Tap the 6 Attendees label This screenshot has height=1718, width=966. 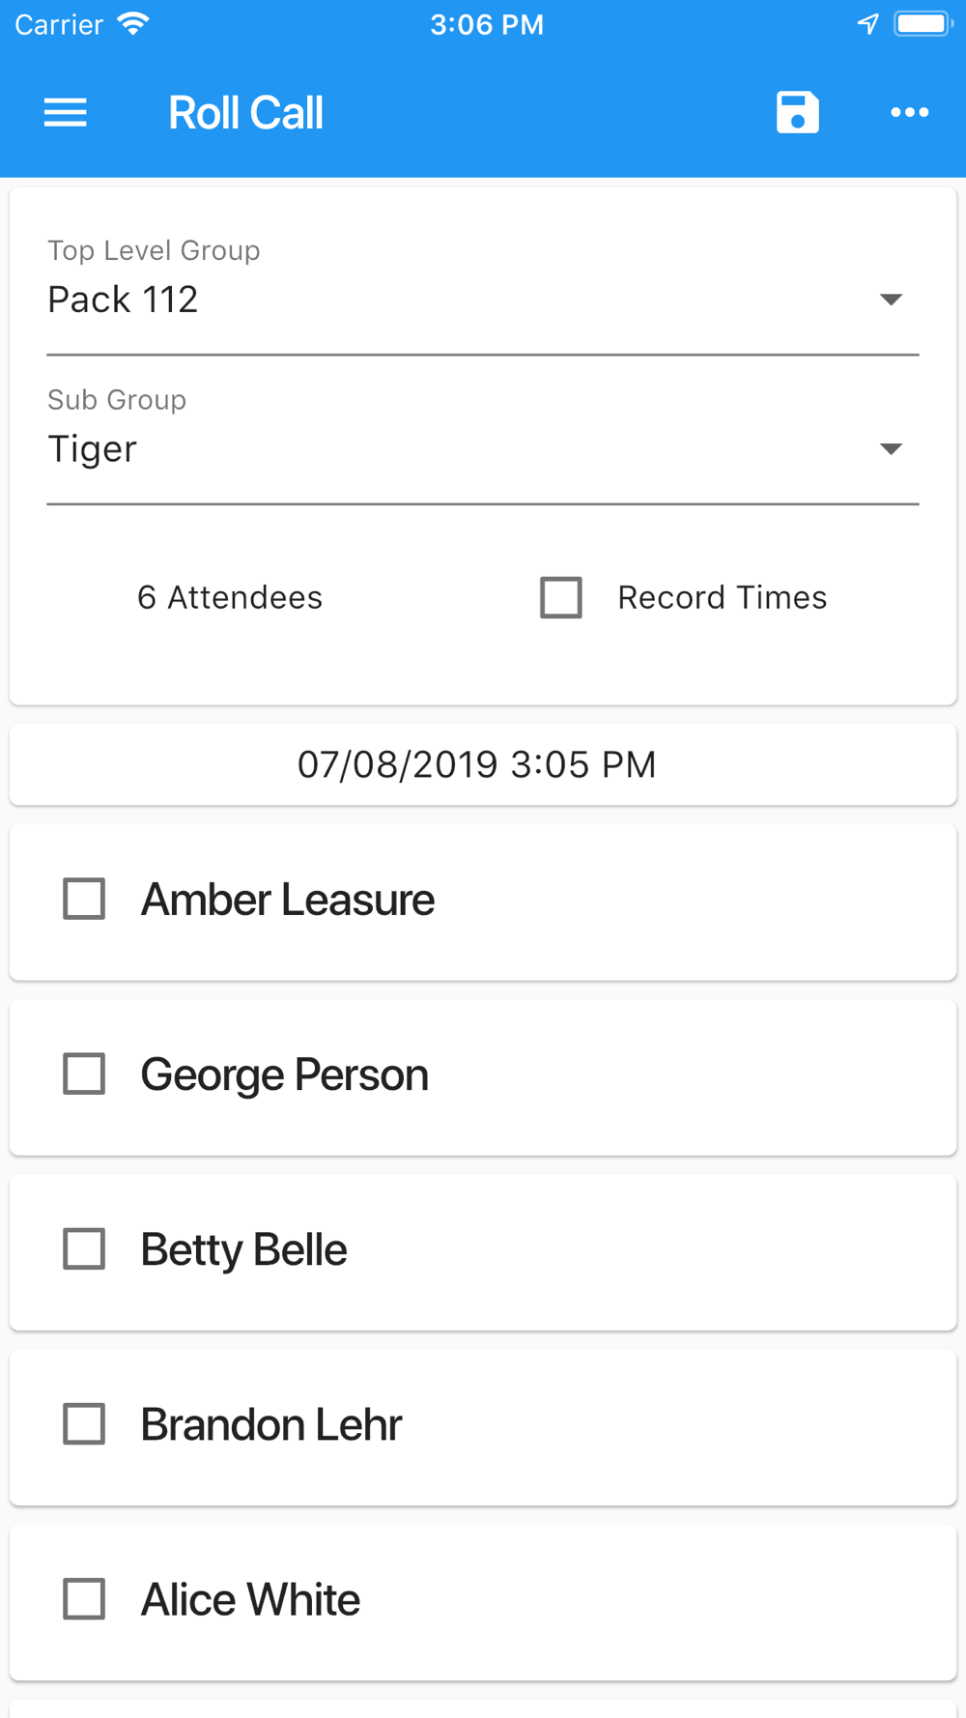click(230, 597)
